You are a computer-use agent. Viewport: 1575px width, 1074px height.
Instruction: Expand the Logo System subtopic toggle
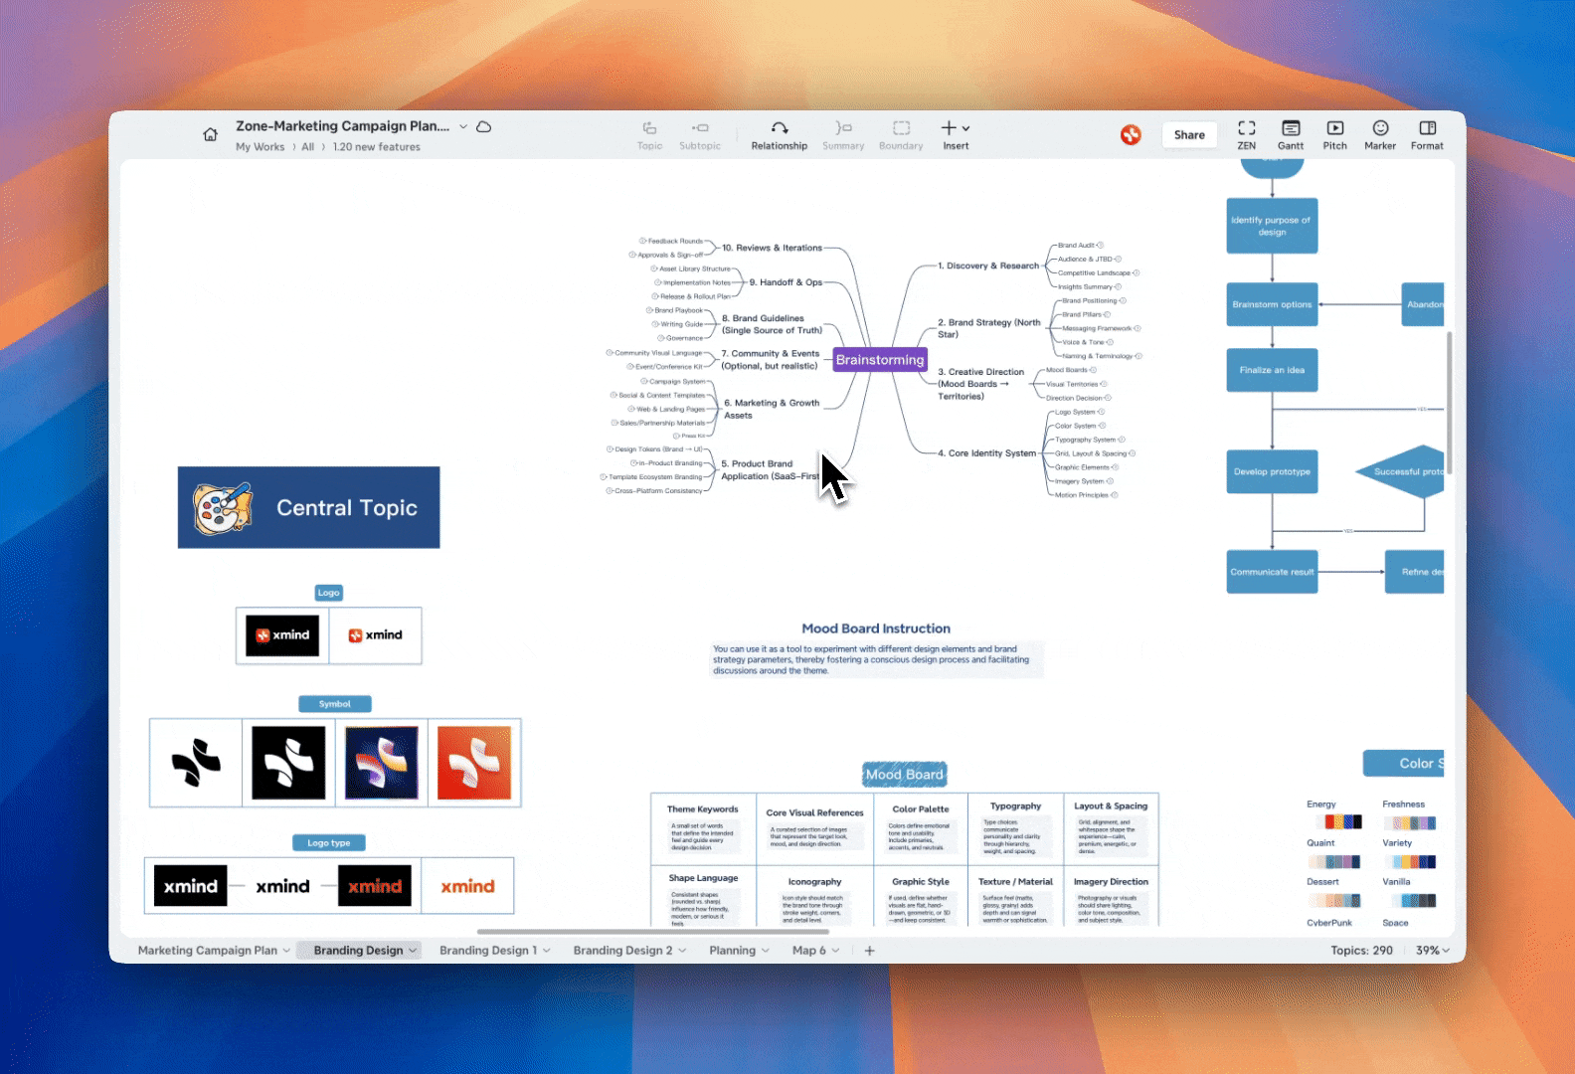[1101, 412]
